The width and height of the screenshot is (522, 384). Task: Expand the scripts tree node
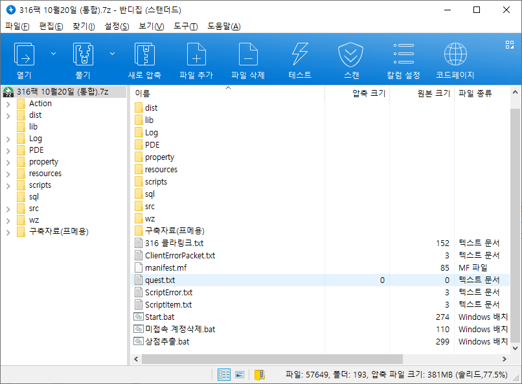(8, 186)
